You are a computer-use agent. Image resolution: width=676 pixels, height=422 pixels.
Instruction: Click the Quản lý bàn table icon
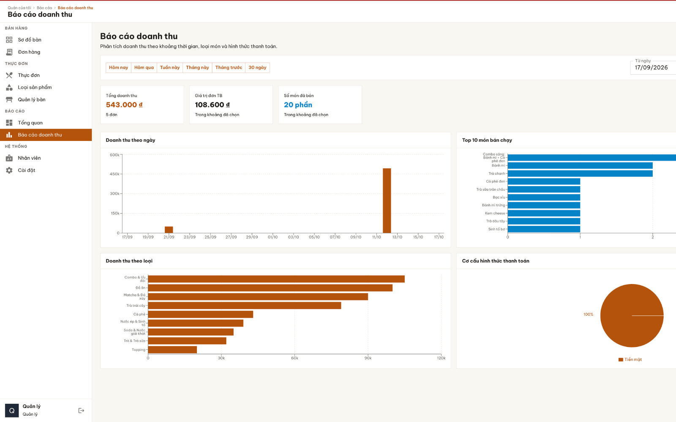pos(9,100)
